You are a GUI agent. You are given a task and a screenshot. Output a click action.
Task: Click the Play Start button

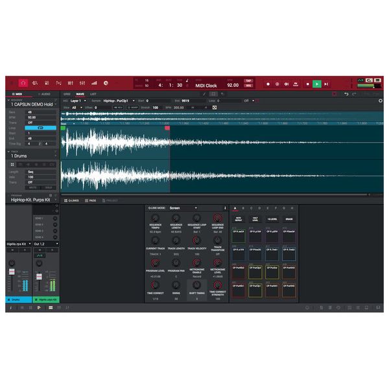click(326, 84)
